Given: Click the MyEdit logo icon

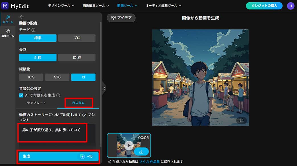Looking at the screenshot, I should (5, 5).
